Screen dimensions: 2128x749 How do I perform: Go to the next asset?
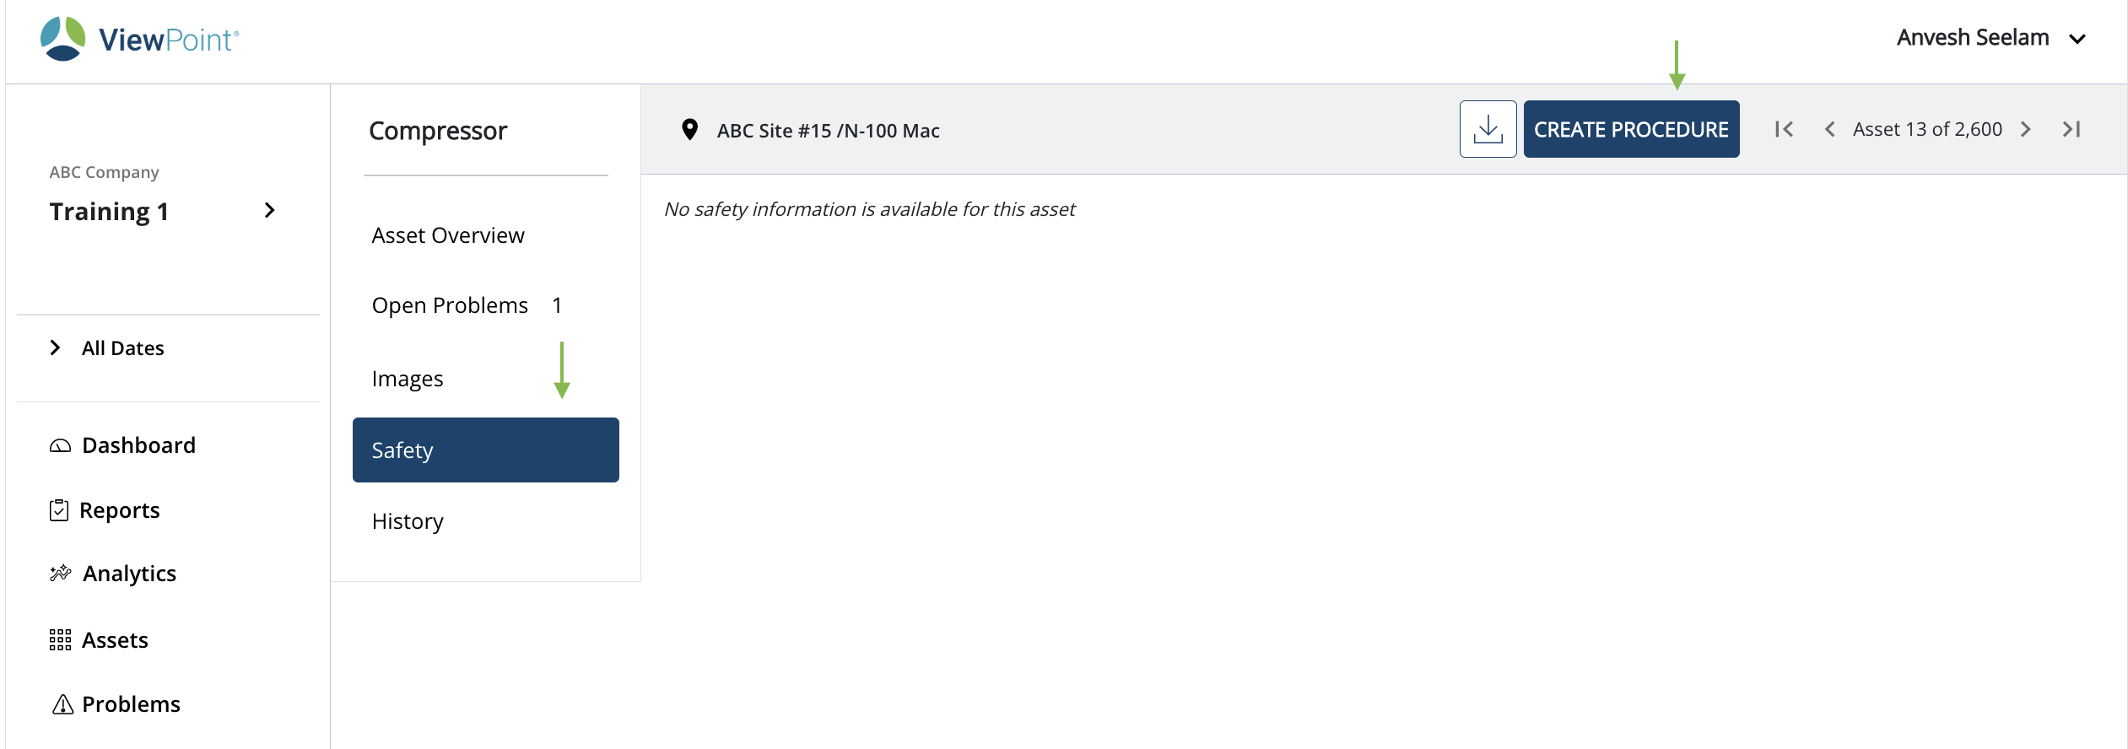pos(2026,129)
